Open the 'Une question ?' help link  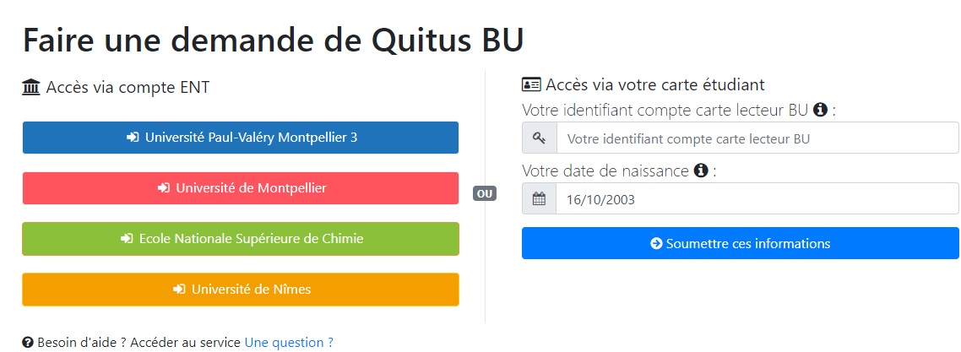pos(289,342)
